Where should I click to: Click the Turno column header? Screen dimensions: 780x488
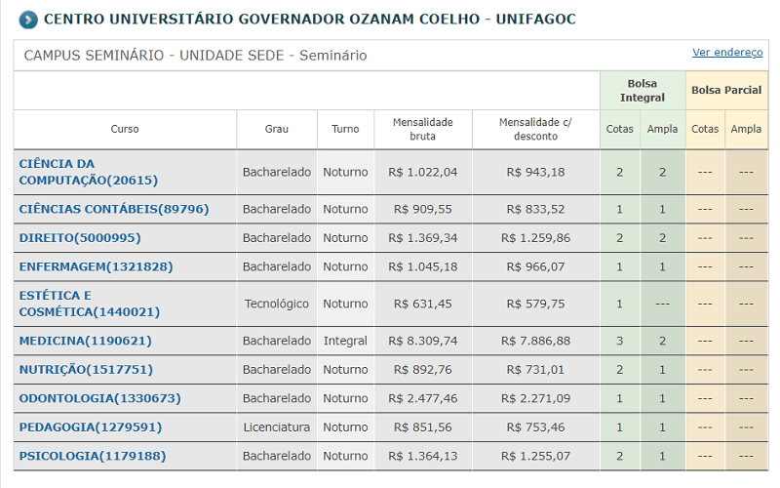[345, 129]
